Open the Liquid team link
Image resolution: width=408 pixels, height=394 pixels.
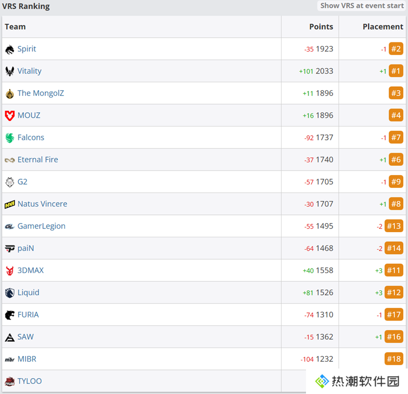29,292
